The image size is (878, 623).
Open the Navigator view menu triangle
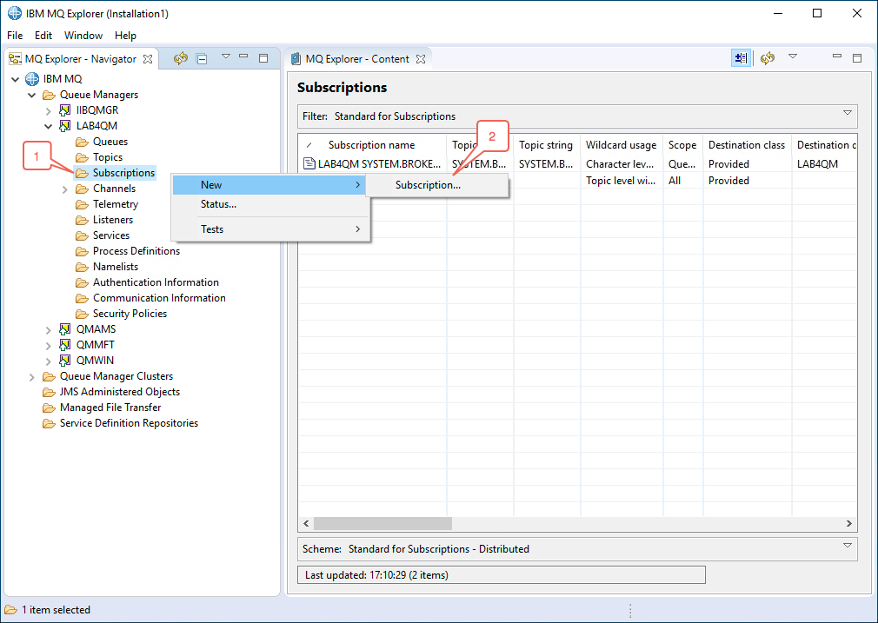tap(226, 56)
